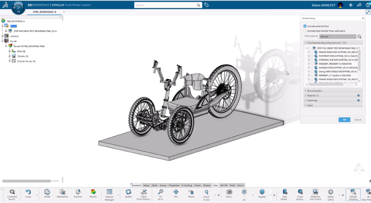Confirm Model Setup with OK
Image resolution: width=371 pixels, height=203 pixels.
click(344, 120)
